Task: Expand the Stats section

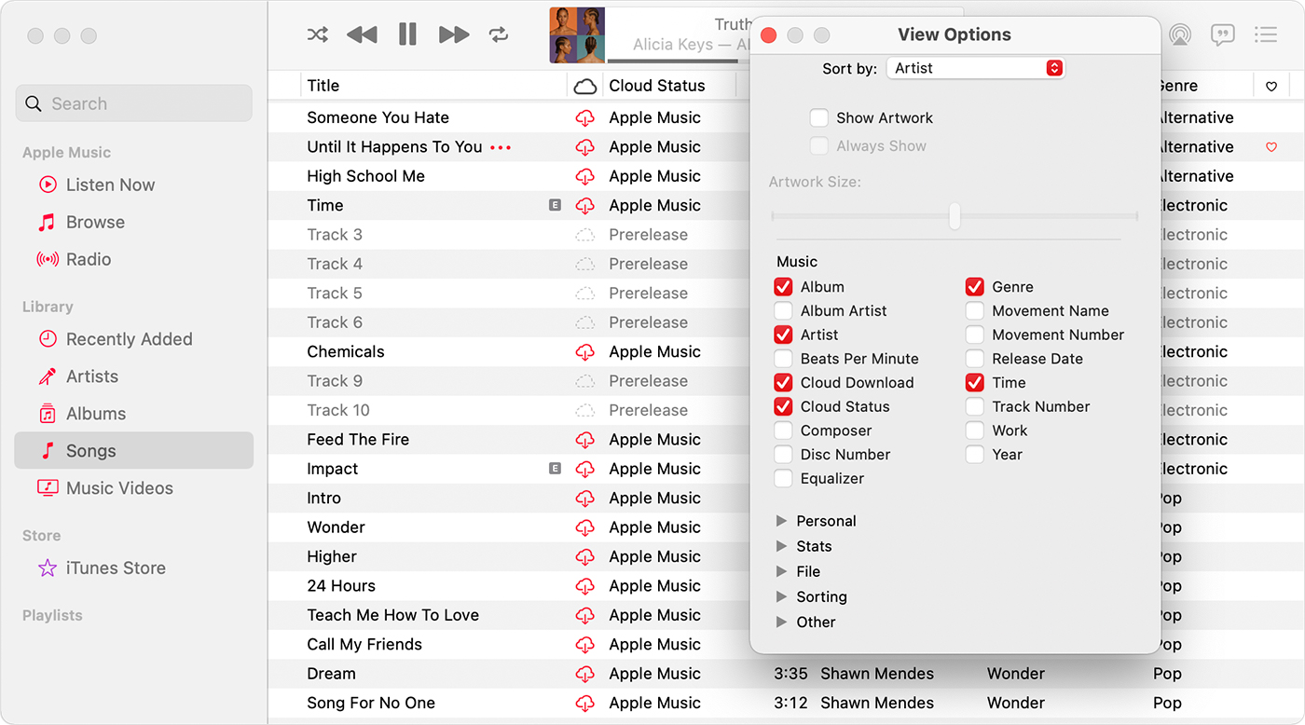Action: [782, 546]
